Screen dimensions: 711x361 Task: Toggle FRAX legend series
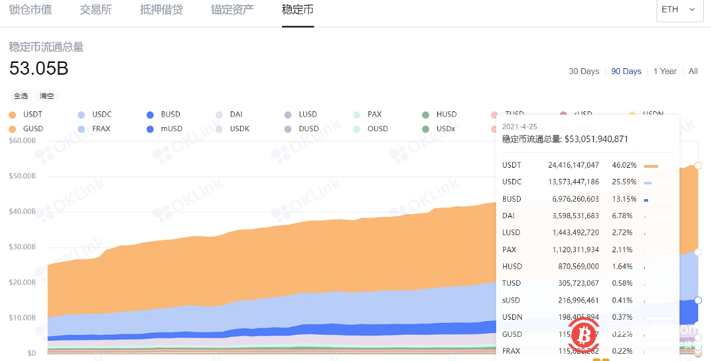pos(94,128)
